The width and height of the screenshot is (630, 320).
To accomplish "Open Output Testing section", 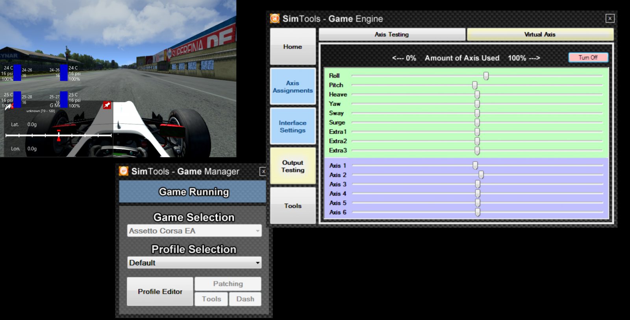I will [293, 166].
